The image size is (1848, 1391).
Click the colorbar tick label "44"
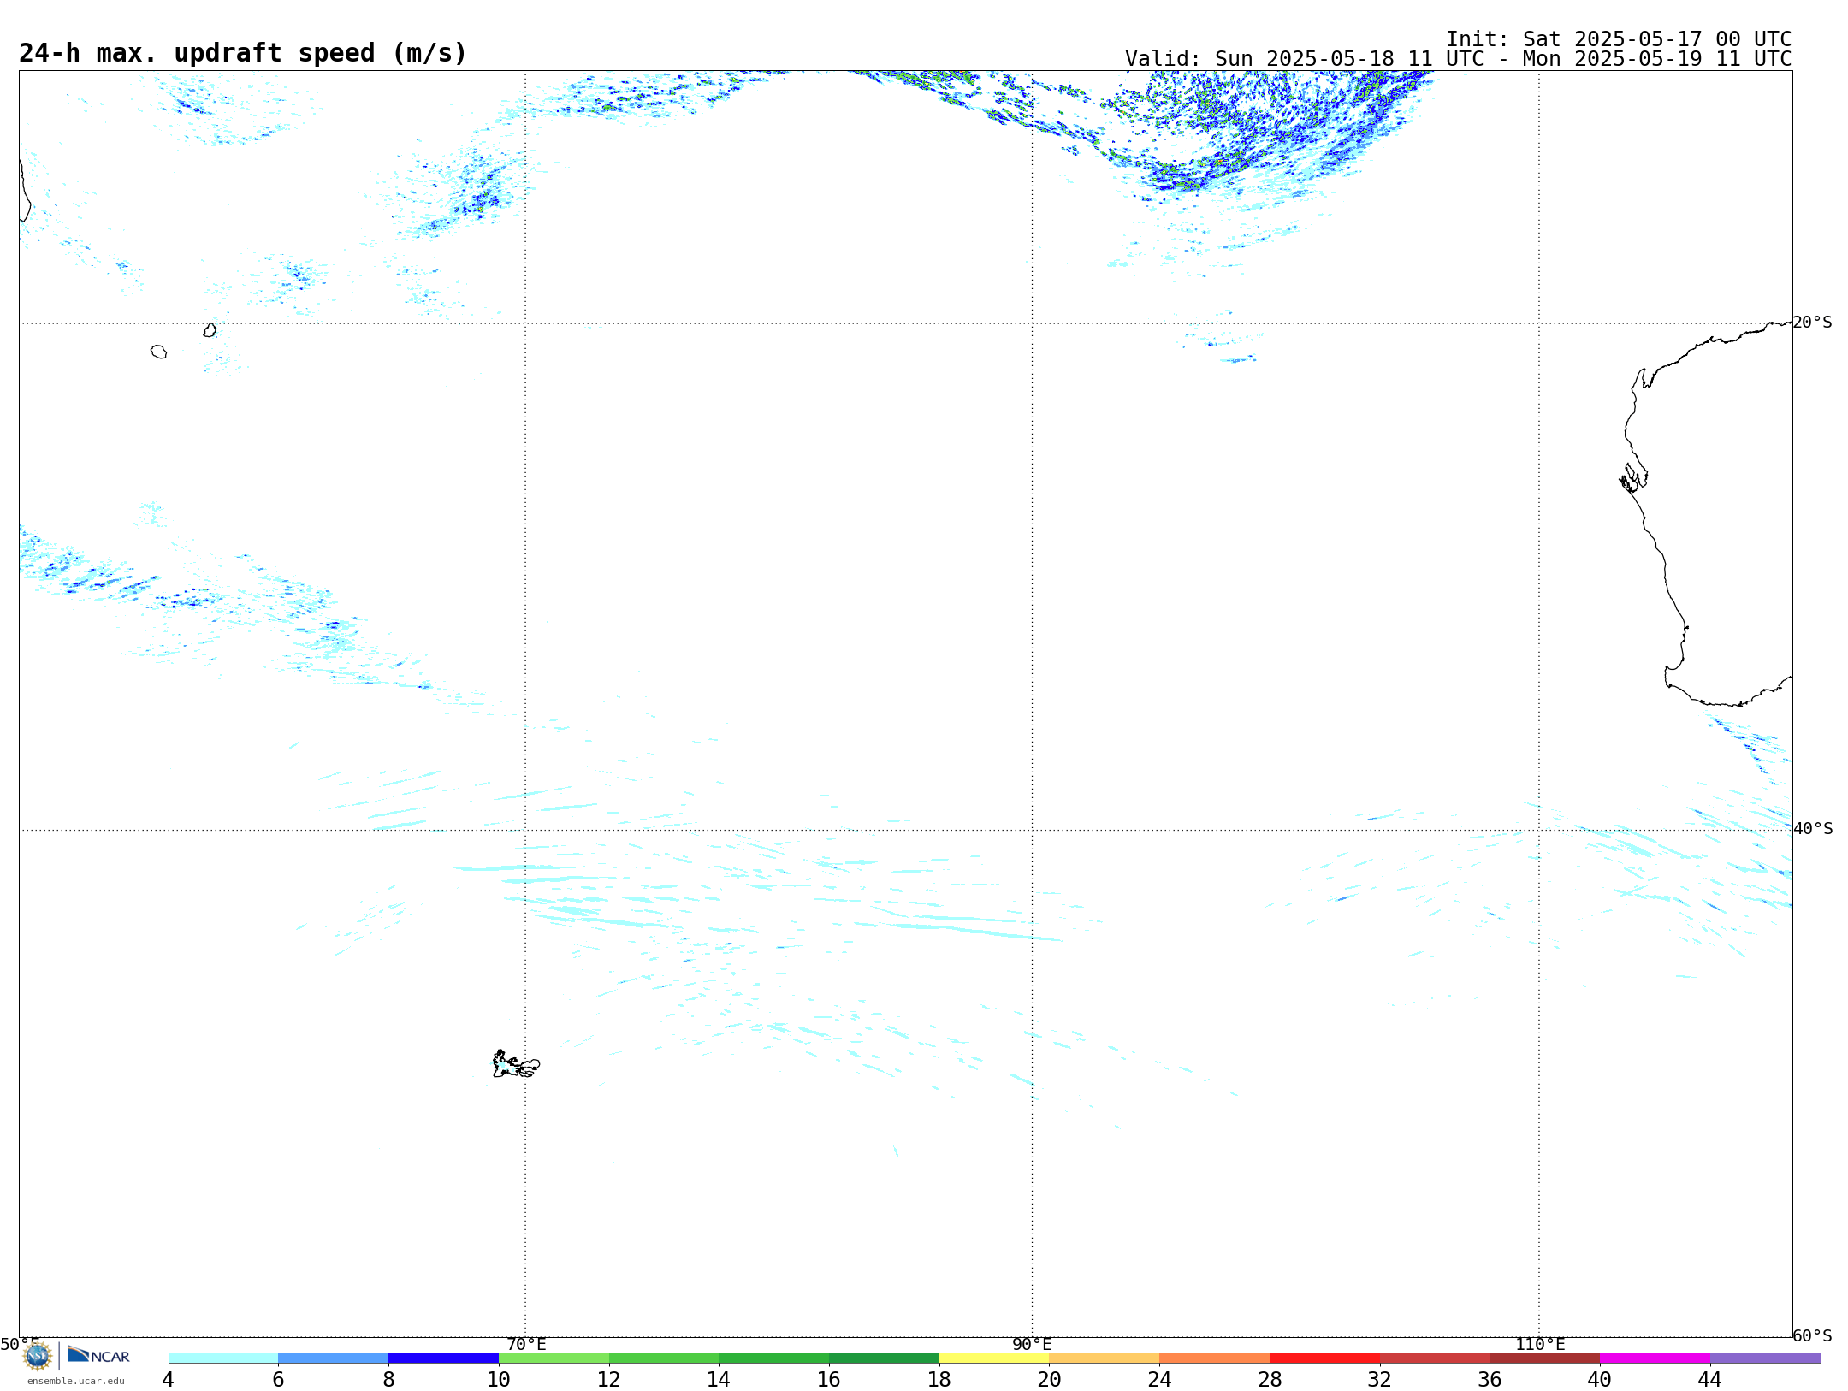pyautogui.click(x=1710, y=1379)
